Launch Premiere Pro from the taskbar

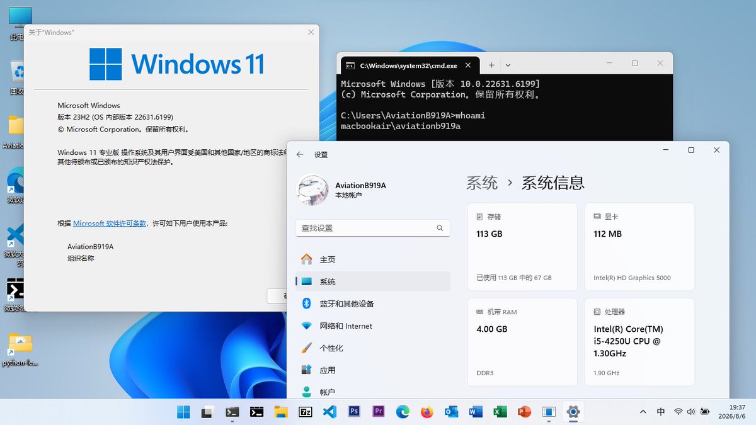click(379, 412)
